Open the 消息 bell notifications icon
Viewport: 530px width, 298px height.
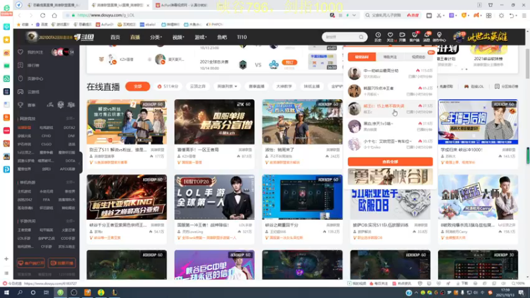[427, 37]
